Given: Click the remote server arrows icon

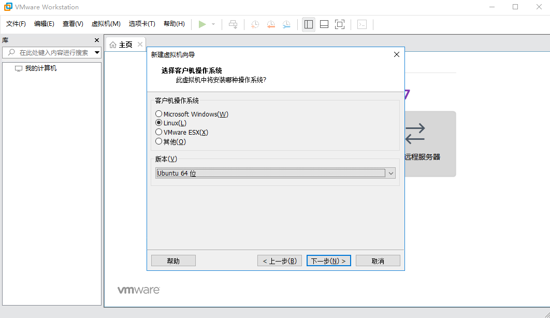Looking at the screenshot, I should (415, 134).
